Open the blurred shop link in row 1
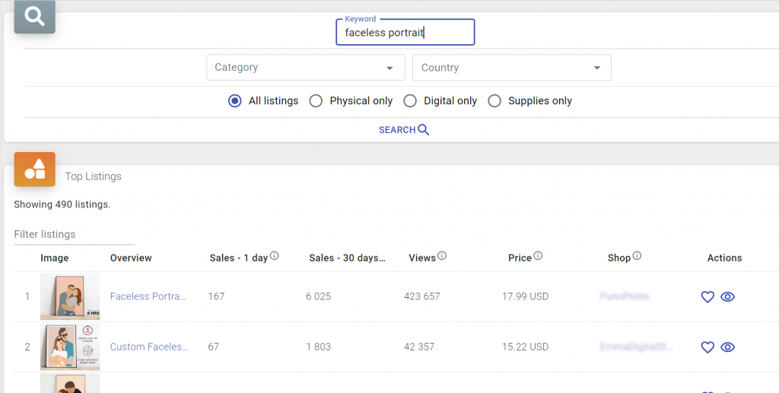This screenshot has height=393, width=779. click(625, 296)
